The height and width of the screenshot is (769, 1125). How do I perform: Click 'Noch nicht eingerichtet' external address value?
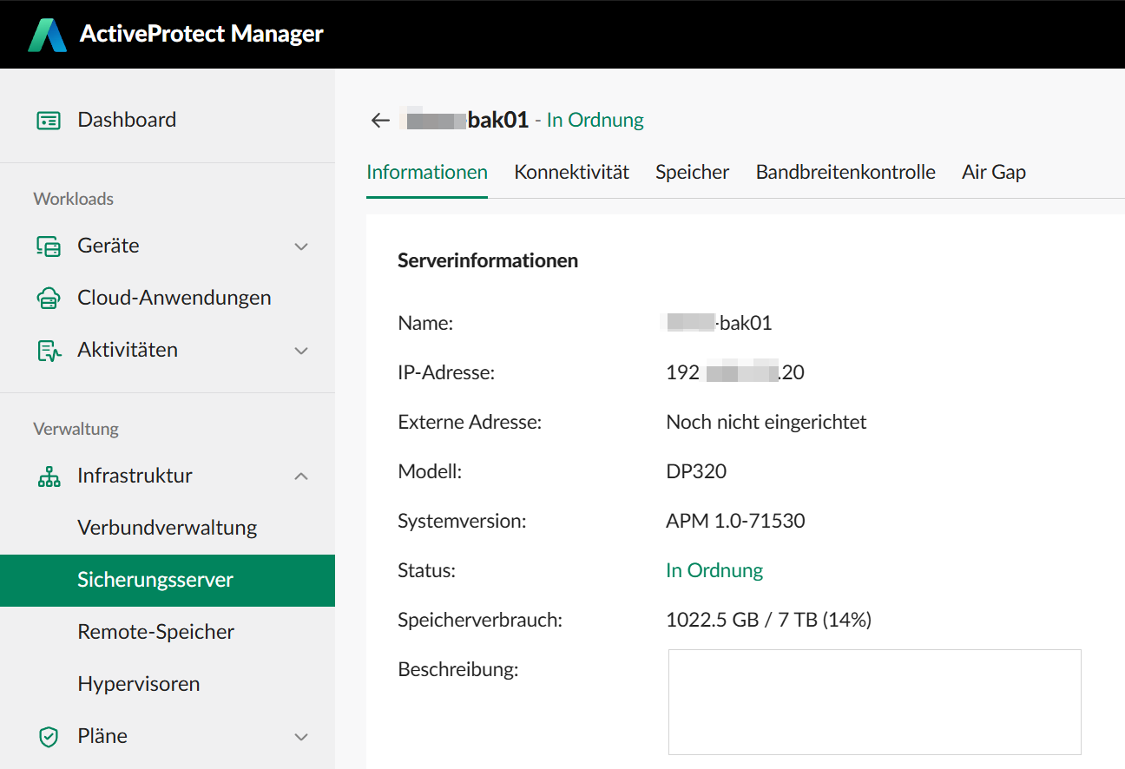coord(766,423)
